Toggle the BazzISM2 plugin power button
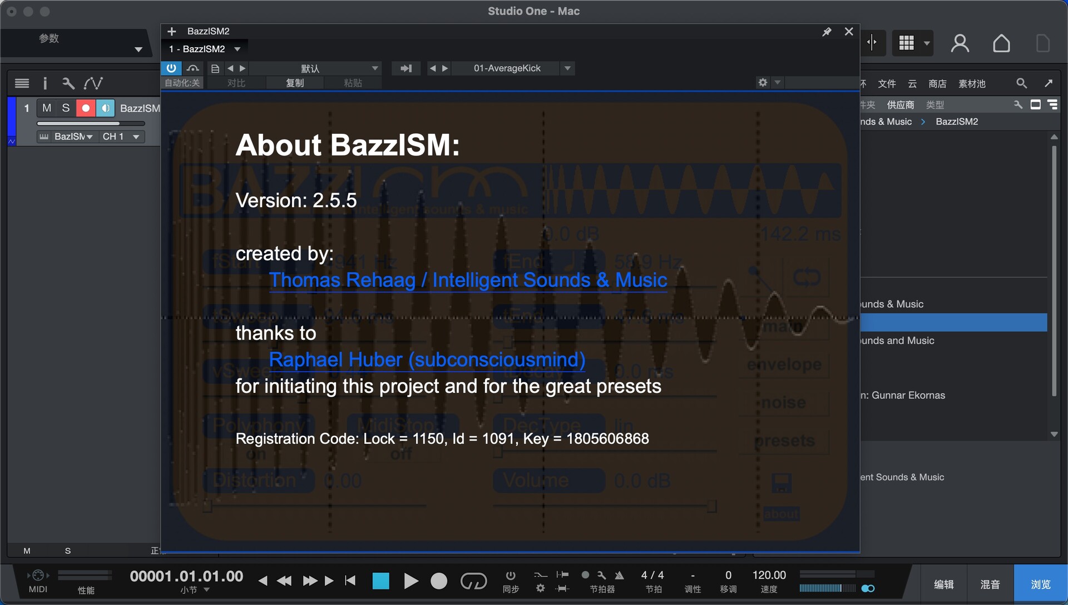The height and width of the screenshot is (605, 1068). pyautogui.click(x=171, y=68)
